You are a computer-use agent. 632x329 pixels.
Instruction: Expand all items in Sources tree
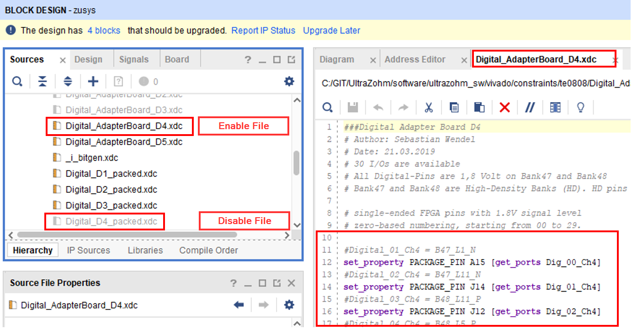point(68,82)
